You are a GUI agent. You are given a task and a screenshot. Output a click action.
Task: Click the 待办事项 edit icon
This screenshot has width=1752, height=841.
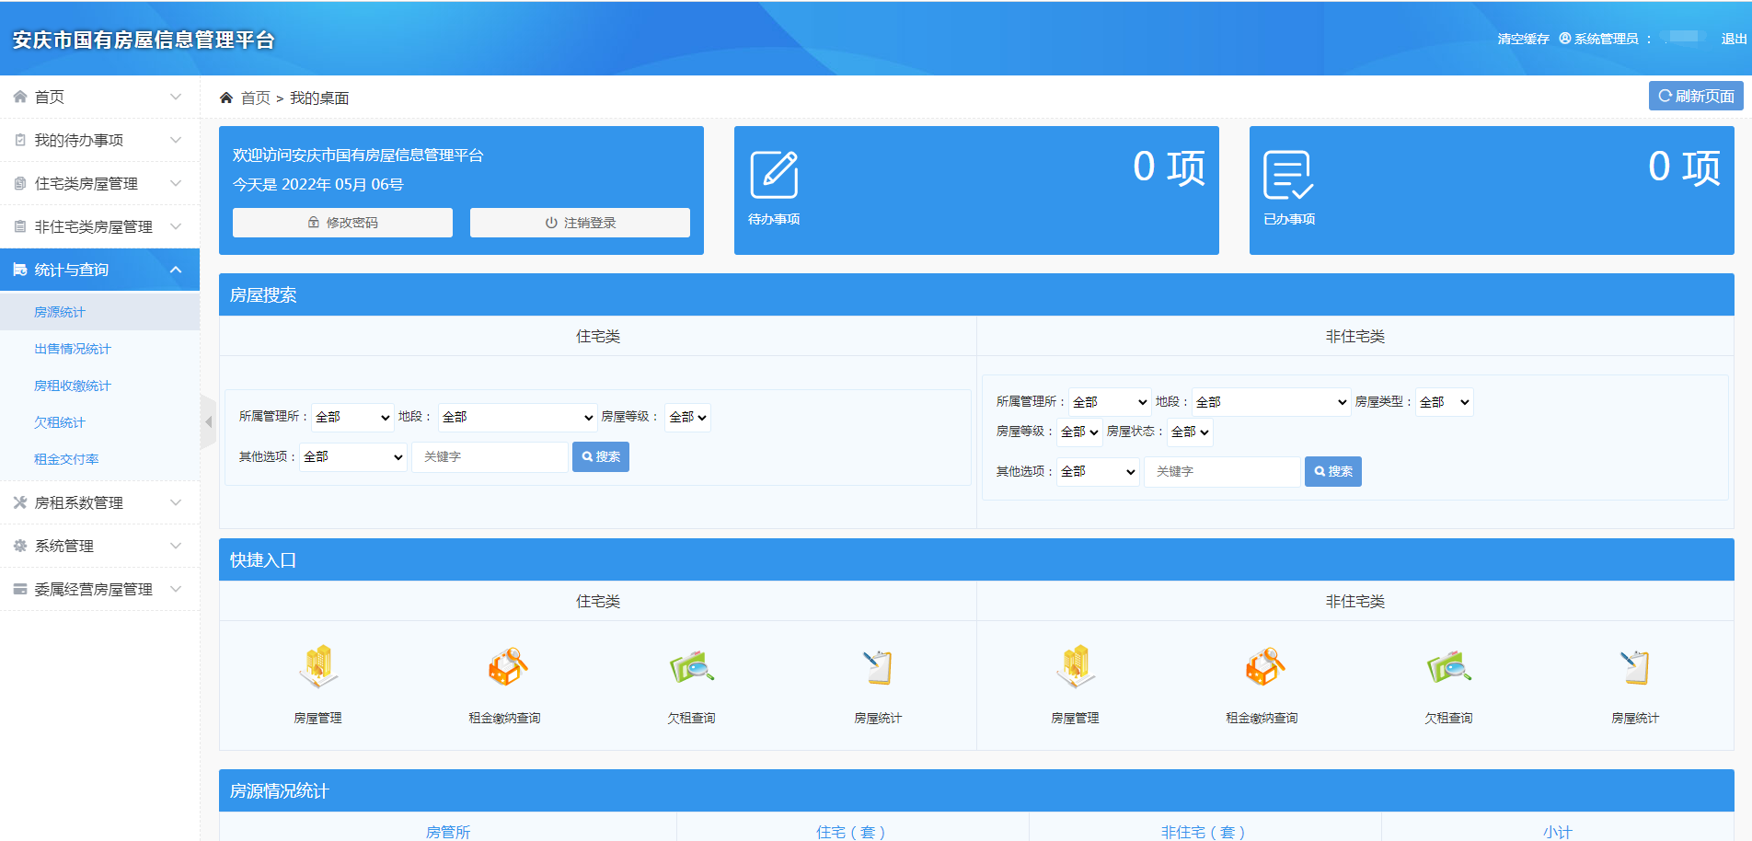(x=774, y=175)
